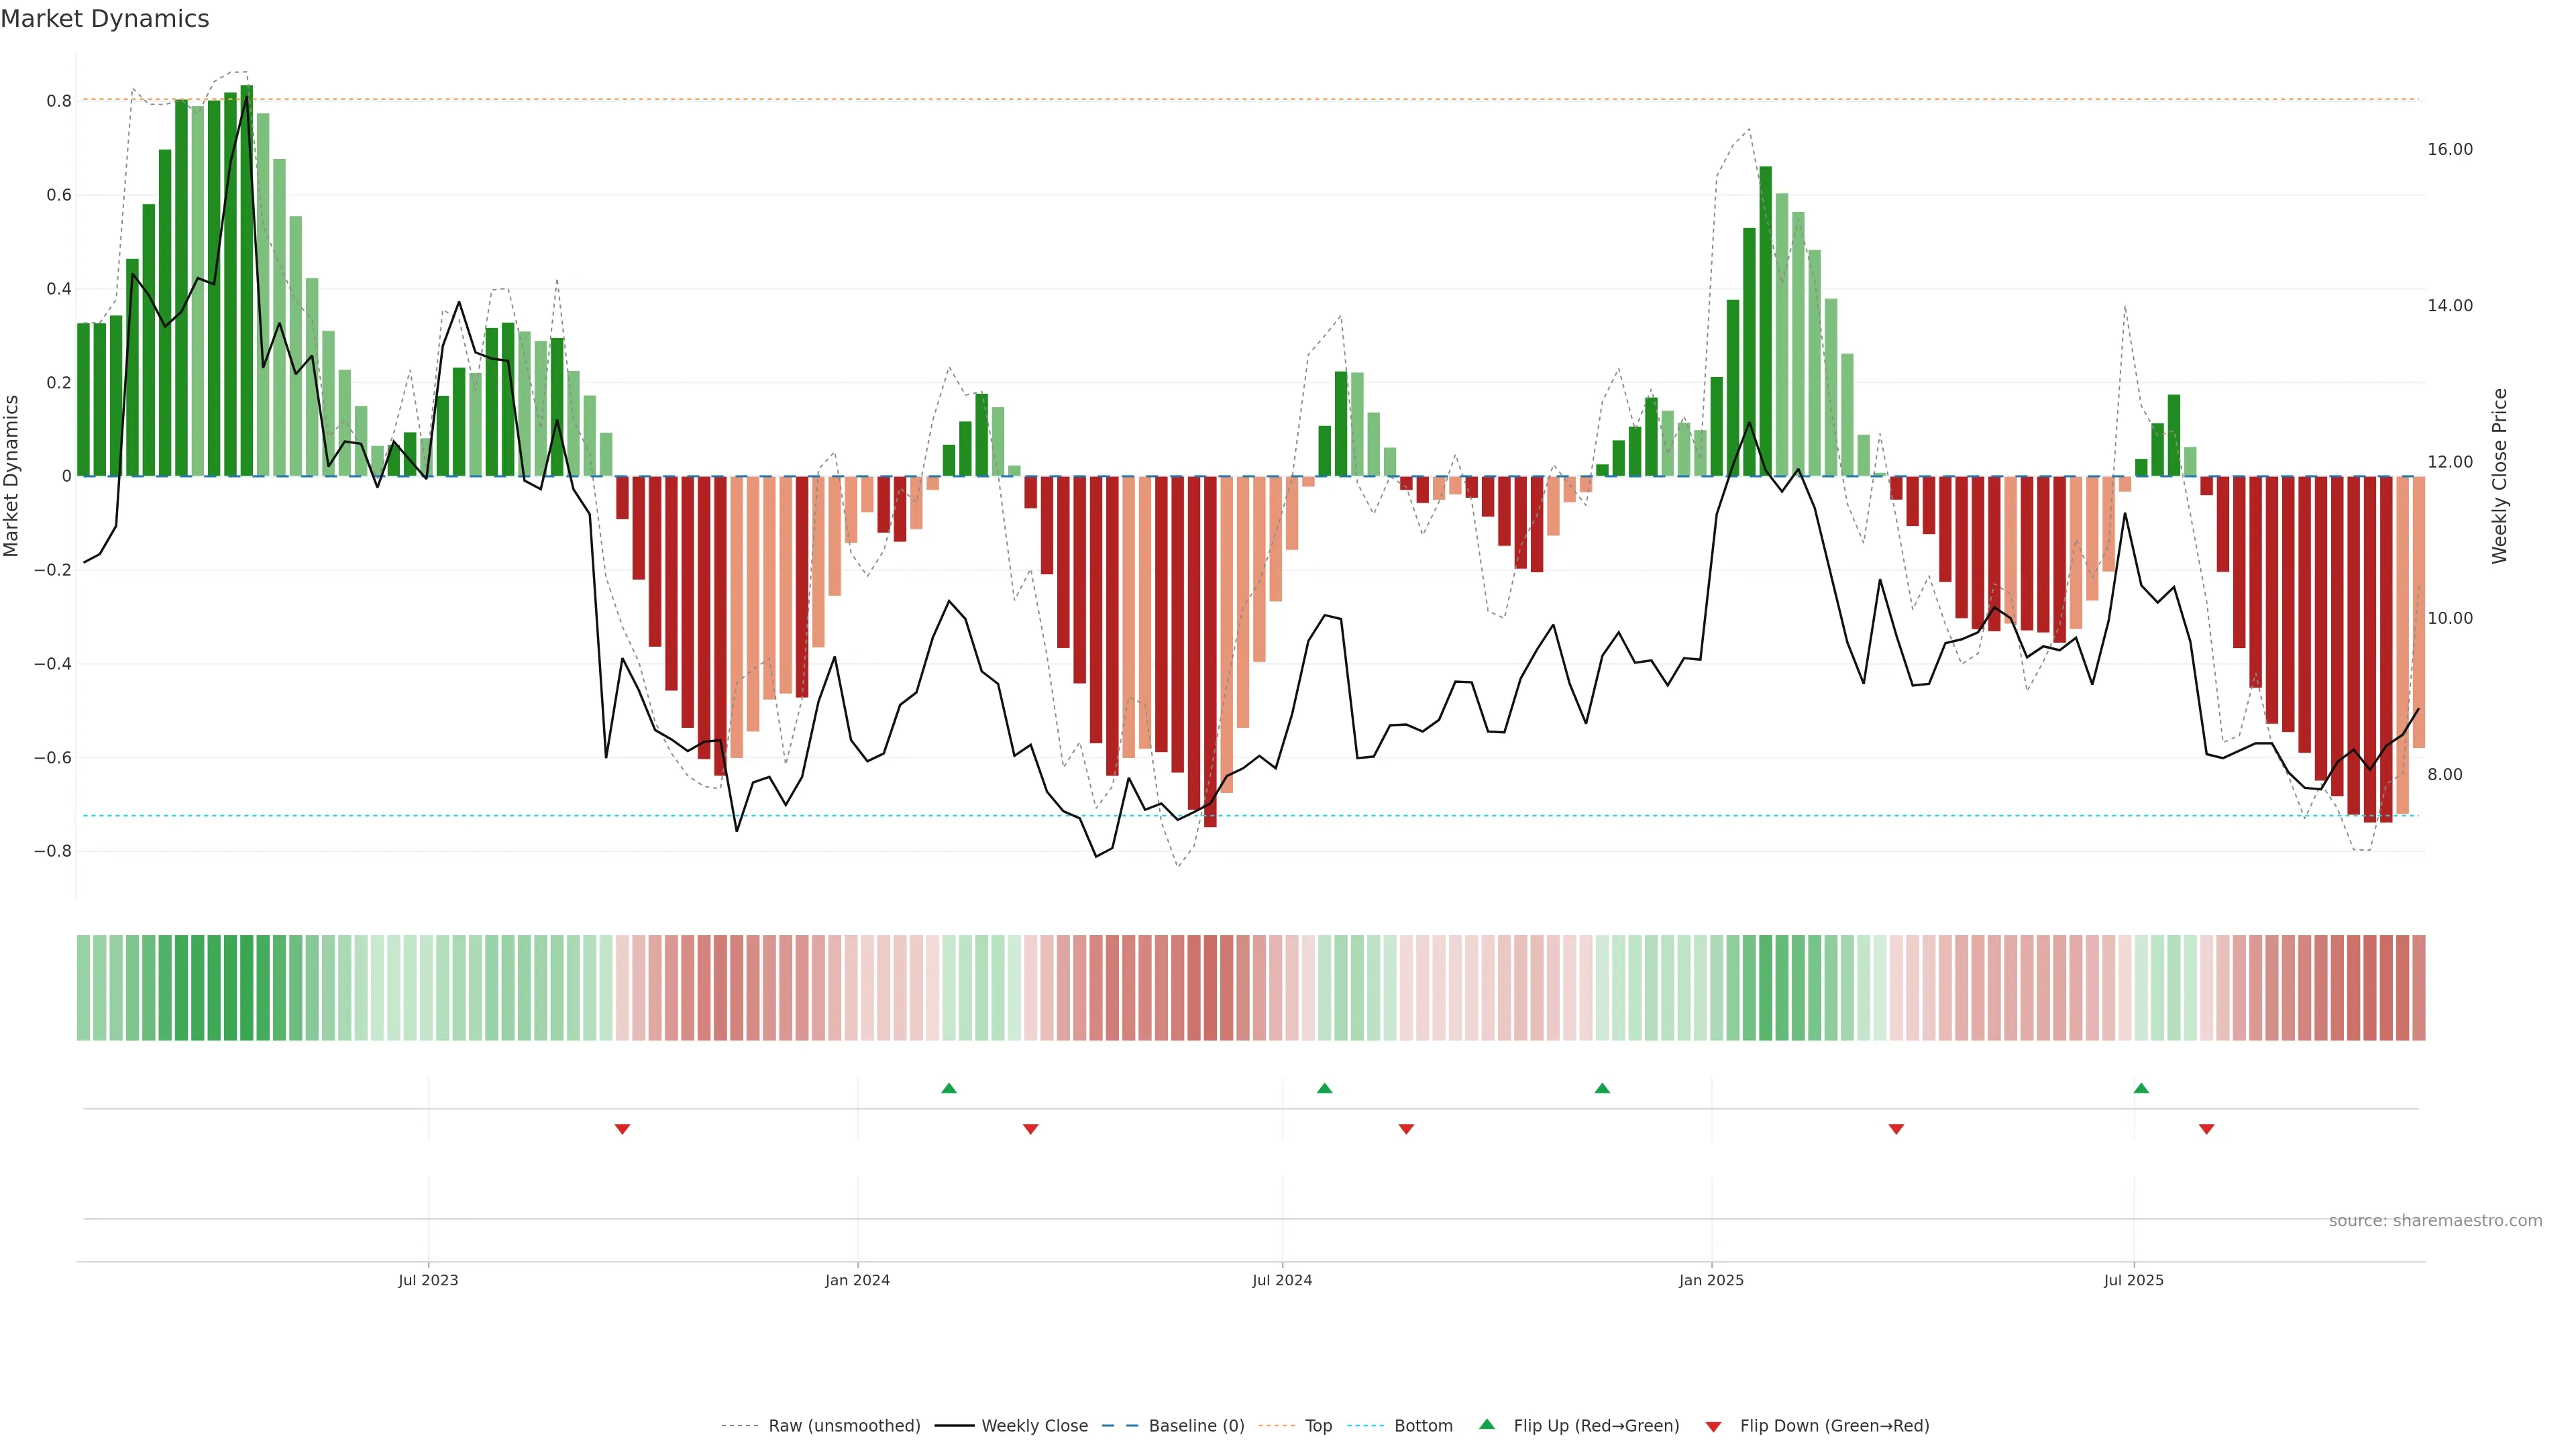Click the Jul 2023 x-axis label

click(428, 1280)
